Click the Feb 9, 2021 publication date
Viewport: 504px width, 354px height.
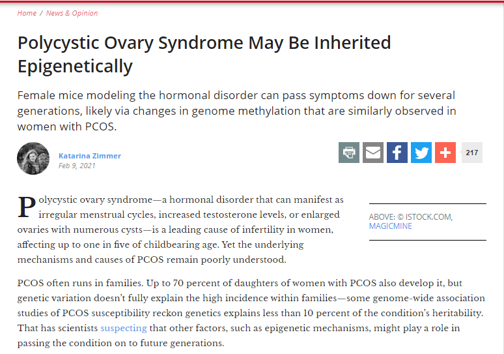point(77,166)
